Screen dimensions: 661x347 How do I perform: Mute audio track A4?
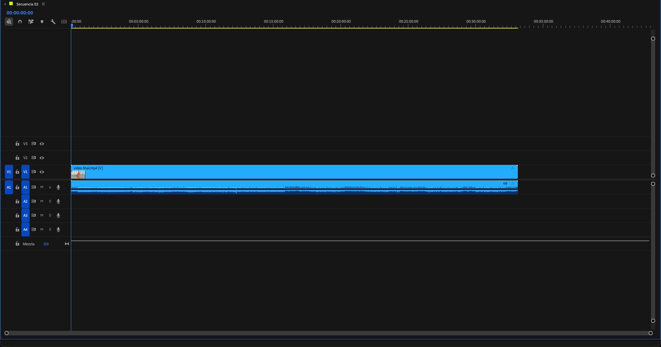(42, 229)
